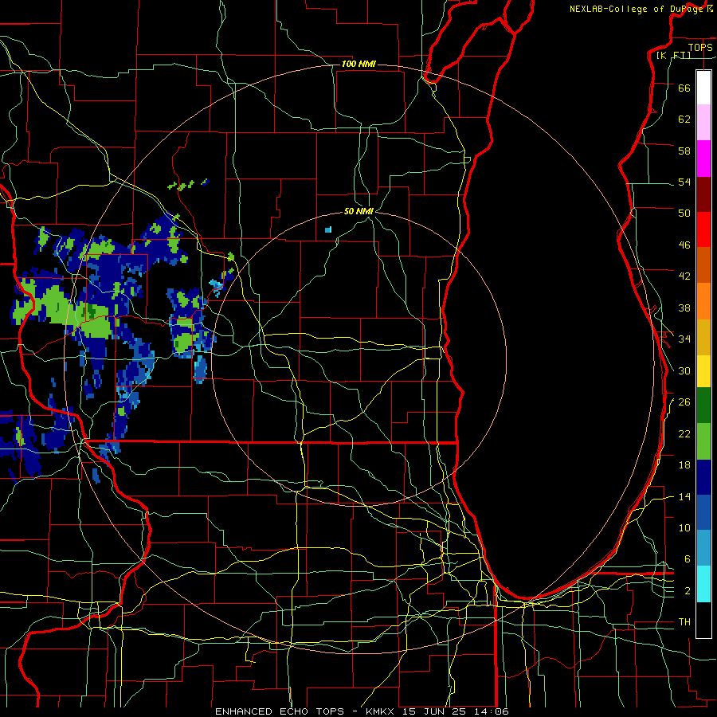Select the dark maroon legend swatch

tap(703, 194)
